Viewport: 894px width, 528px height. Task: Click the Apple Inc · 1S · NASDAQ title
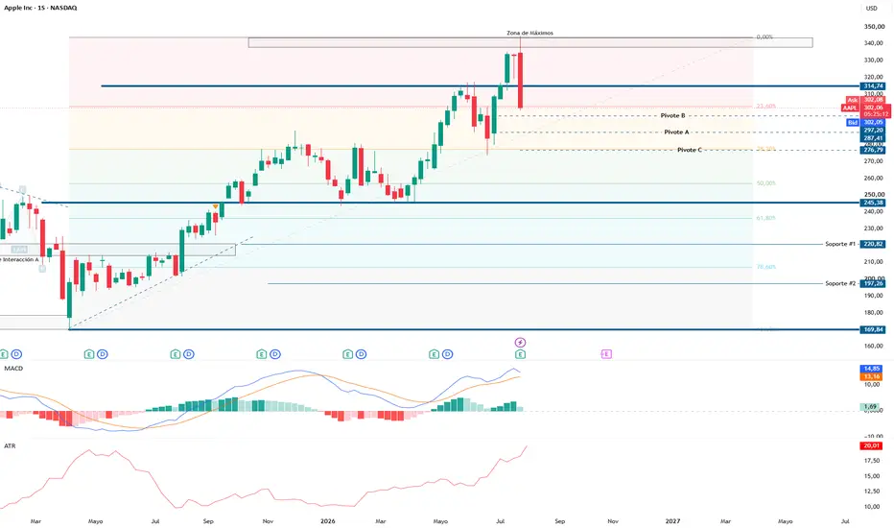[x=40, y=8]
